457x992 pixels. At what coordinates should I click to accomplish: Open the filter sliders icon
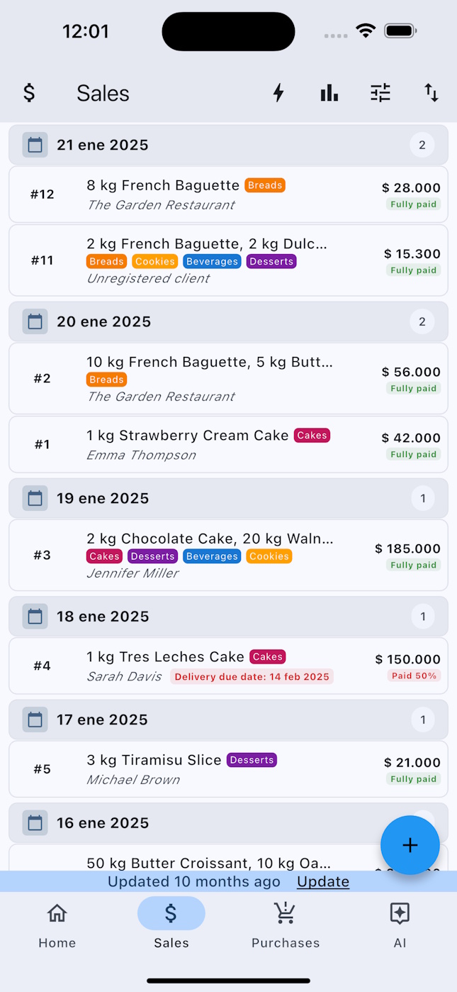(380, 93)
